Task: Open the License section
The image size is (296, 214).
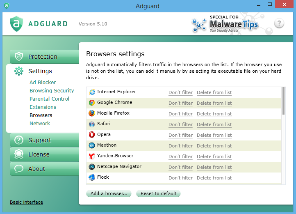Action: click(x=44, y=154)
